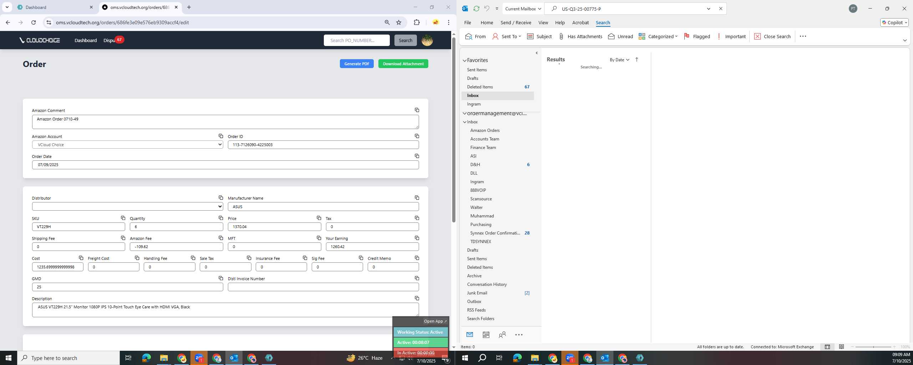The width and height of the screenshot is (913, 365).
Task: Copy the Order Date value
Action: (x=417, y=156)
